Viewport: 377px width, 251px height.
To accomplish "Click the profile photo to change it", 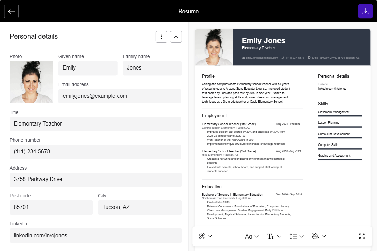I will click(x=31, y=82).
